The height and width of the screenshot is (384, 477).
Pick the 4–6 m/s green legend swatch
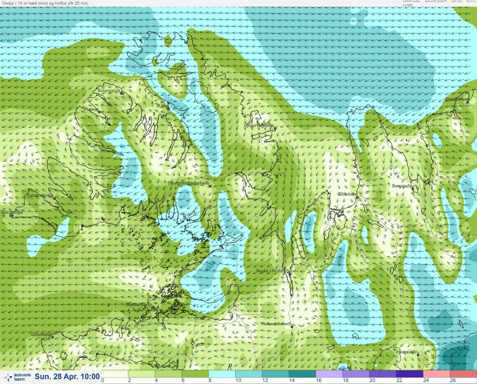click(x=168, y=374)
